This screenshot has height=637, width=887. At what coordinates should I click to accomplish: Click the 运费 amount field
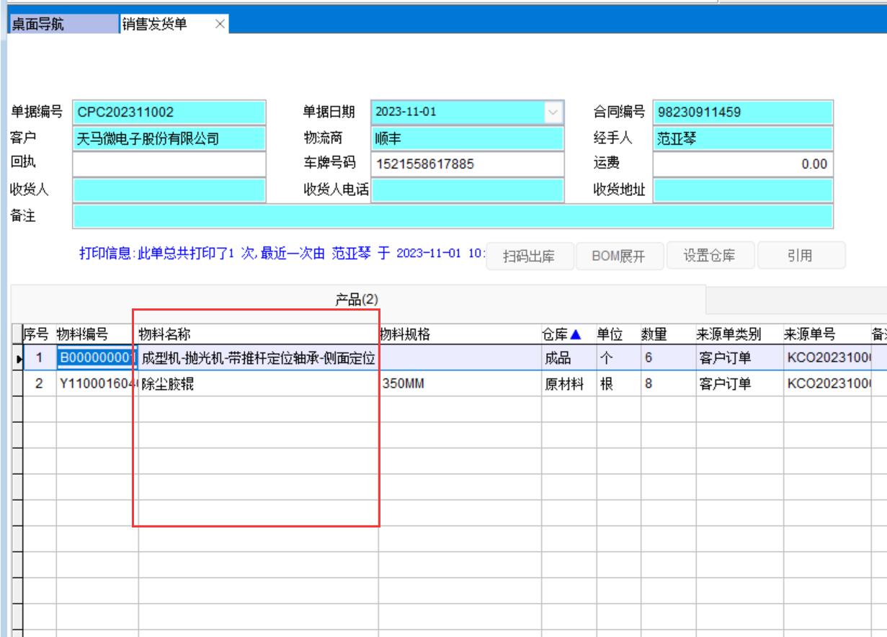click(742, 164)
